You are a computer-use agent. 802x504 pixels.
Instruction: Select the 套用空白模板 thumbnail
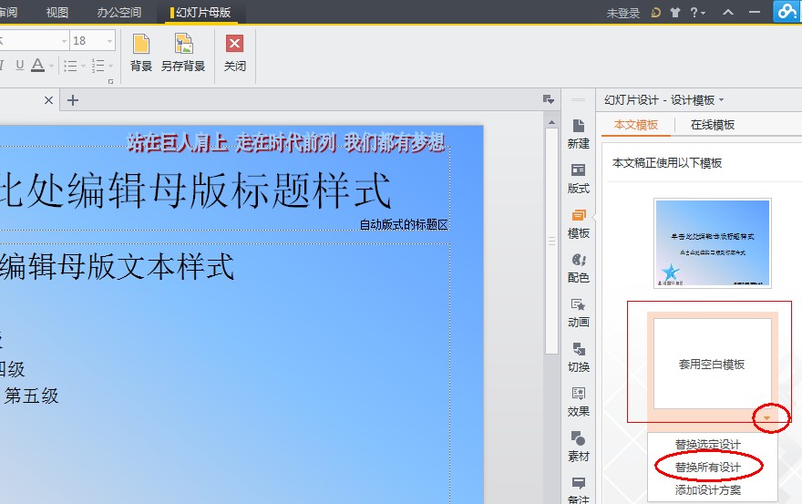click(713, 364)
